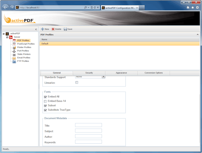Go back with the browser back arrow
Image resolution: width=202 pixels, height=153 pixels.
[5, 7]
